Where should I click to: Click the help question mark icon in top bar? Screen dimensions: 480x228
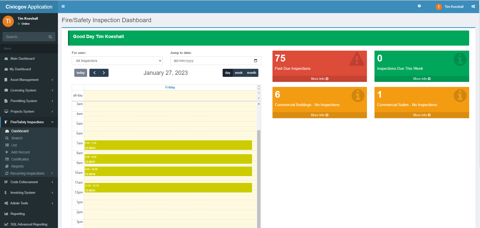[419, 6]
